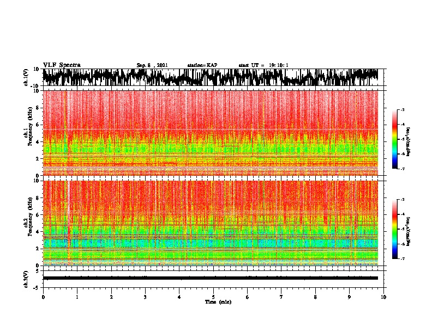432x333 pixels.
Task: Click the time axis tick label "7"
Action: click(x=281, y=297)
